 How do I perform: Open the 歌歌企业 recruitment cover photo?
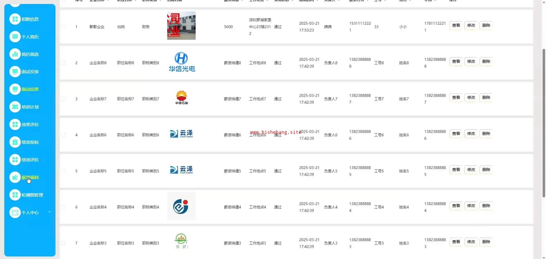[x=181, y=26]
